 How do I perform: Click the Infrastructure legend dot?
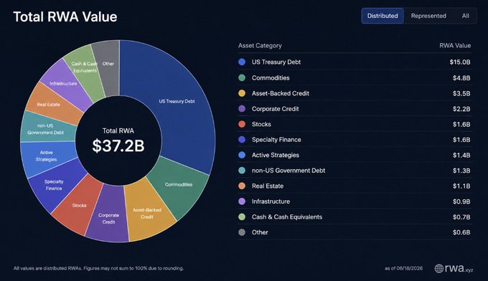point(242,201)
